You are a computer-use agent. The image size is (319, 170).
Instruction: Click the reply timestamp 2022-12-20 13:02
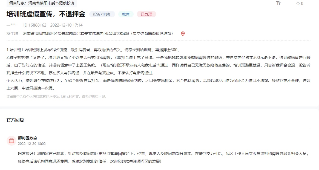coord(32,143)
